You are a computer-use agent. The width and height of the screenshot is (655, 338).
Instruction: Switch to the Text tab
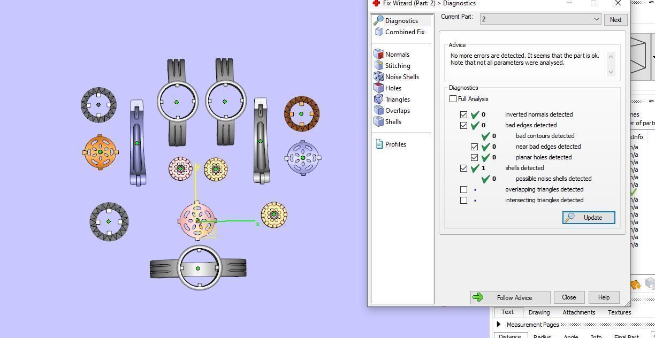pyautogui.click(x=507, y=312)
